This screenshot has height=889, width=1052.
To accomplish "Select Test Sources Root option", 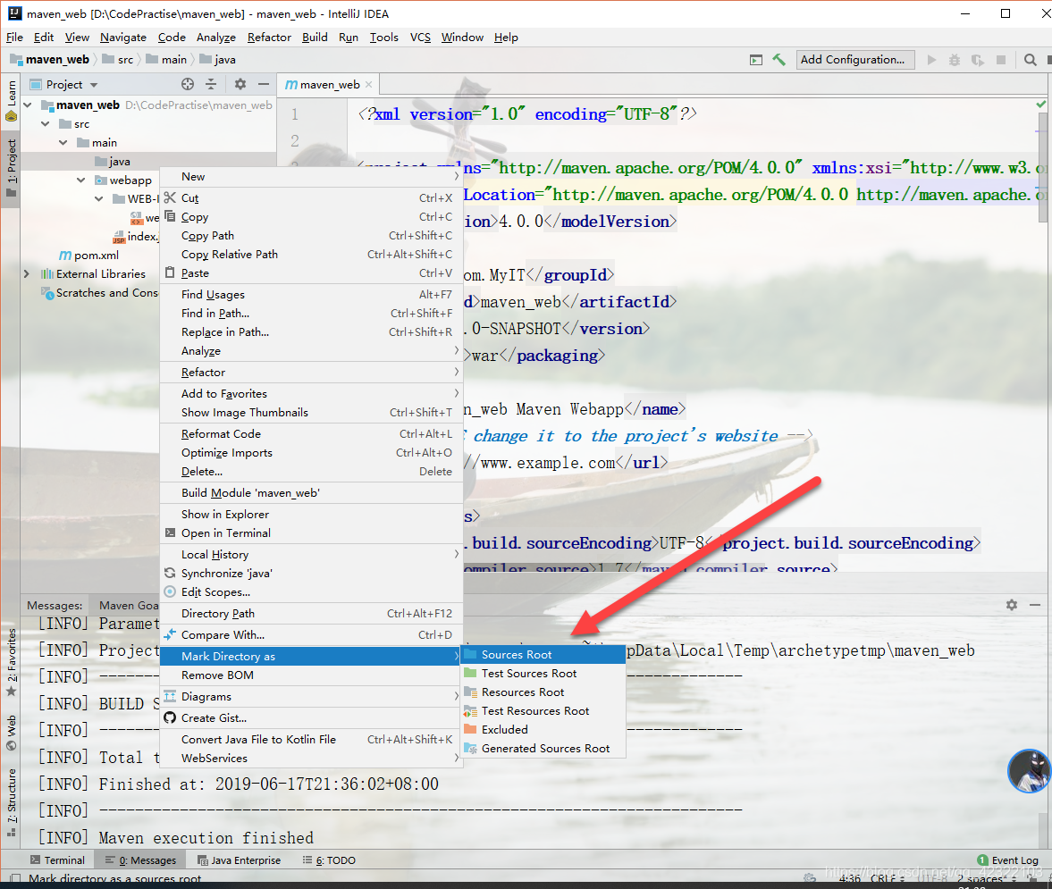I will (x=543, y=673).
